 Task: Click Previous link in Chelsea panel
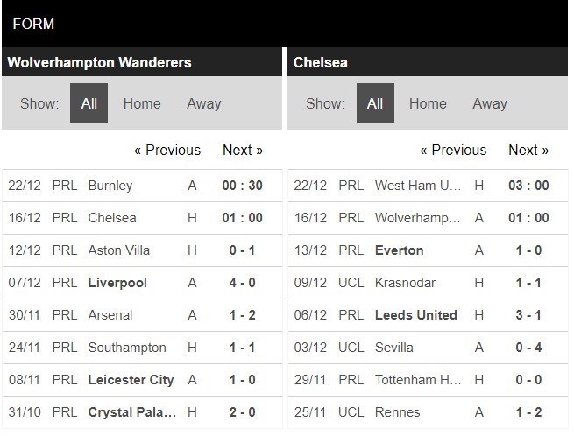[453, 150]
